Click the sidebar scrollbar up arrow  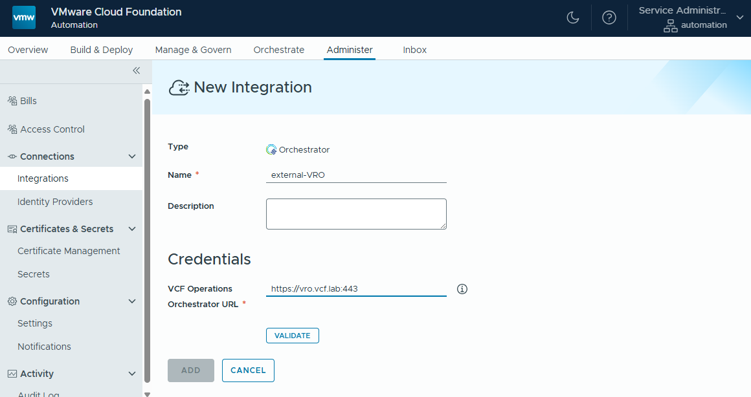point(148,91)
